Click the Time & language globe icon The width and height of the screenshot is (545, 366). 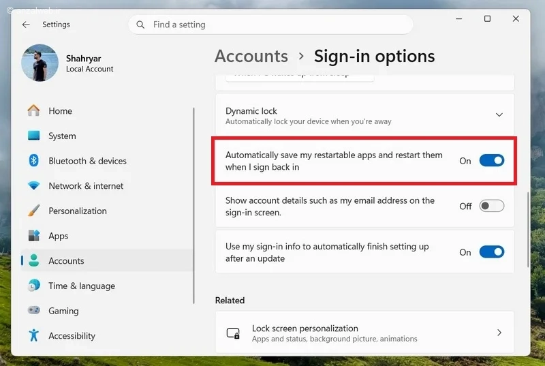(33, 286)
